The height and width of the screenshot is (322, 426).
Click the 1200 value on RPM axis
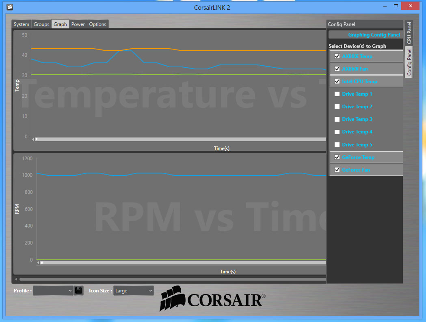(x=27, y=159)
